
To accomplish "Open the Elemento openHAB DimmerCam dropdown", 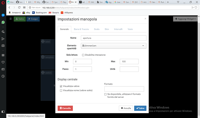I will tap(114, 46).
